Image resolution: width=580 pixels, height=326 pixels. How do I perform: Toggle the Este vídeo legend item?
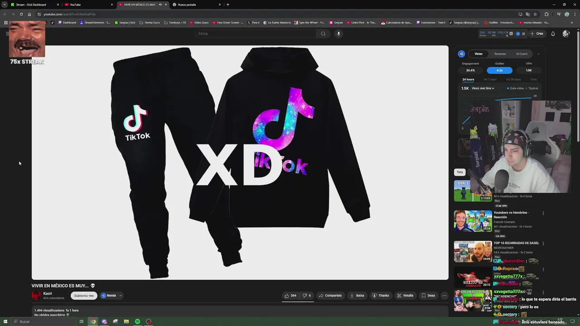pos(516,88)
